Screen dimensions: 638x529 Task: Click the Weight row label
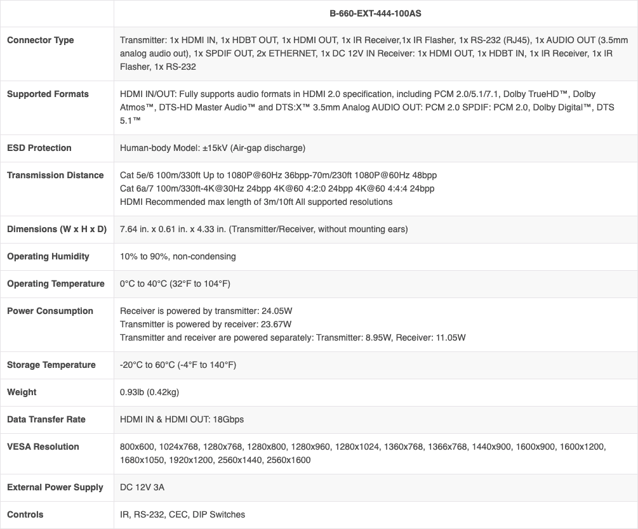22,392
